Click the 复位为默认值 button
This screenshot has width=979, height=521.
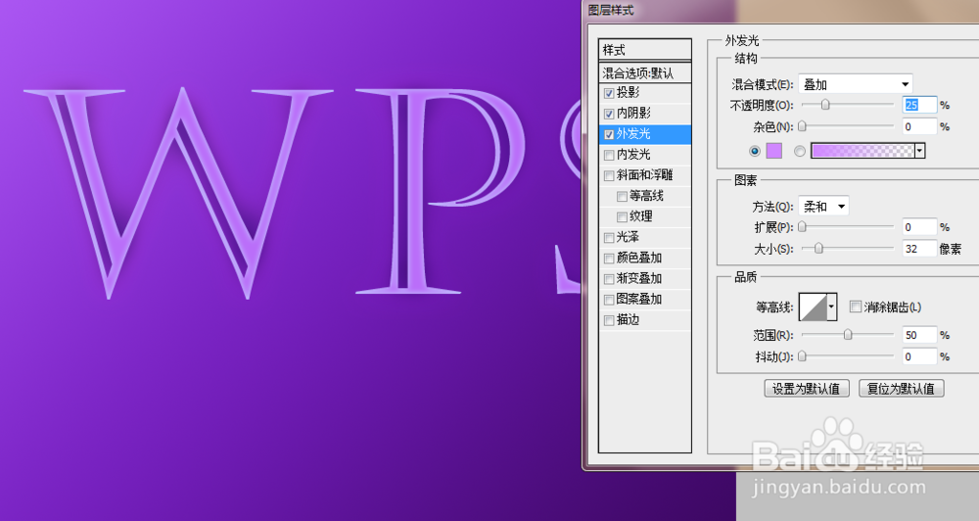click(901, 389)
